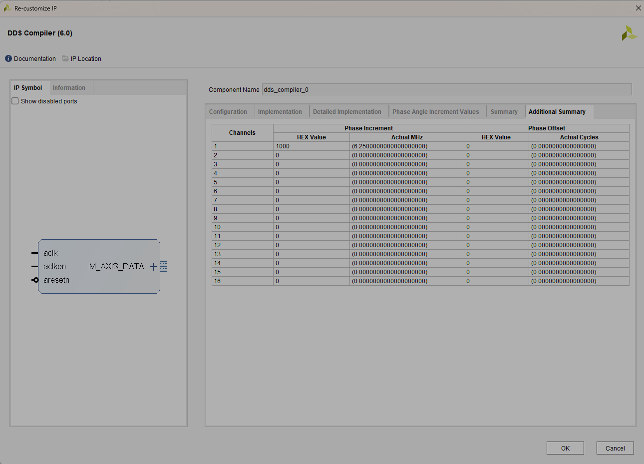
Task: Click the Actual Cycles column header
Action: pyautogui.click(x=579, y=137)
